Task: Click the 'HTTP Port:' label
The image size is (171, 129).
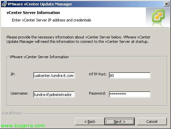Action: pos(98,74)
